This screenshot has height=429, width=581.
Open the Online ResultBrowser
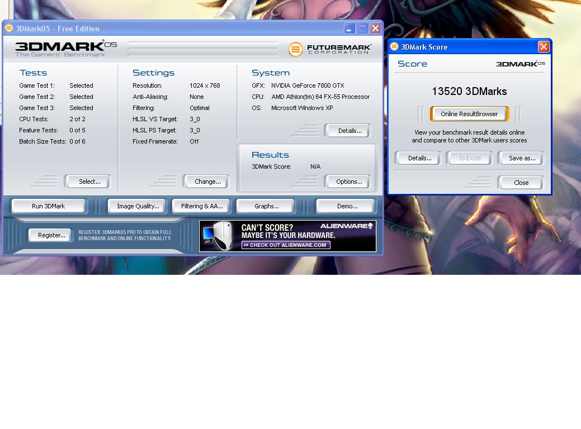point(469,114)
